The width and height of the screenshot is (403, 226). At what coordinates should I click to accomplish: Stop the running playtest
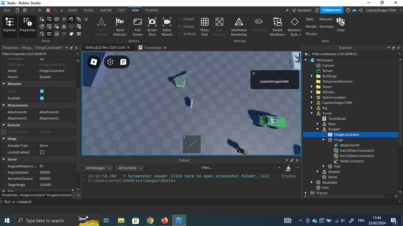pos(48,10)
